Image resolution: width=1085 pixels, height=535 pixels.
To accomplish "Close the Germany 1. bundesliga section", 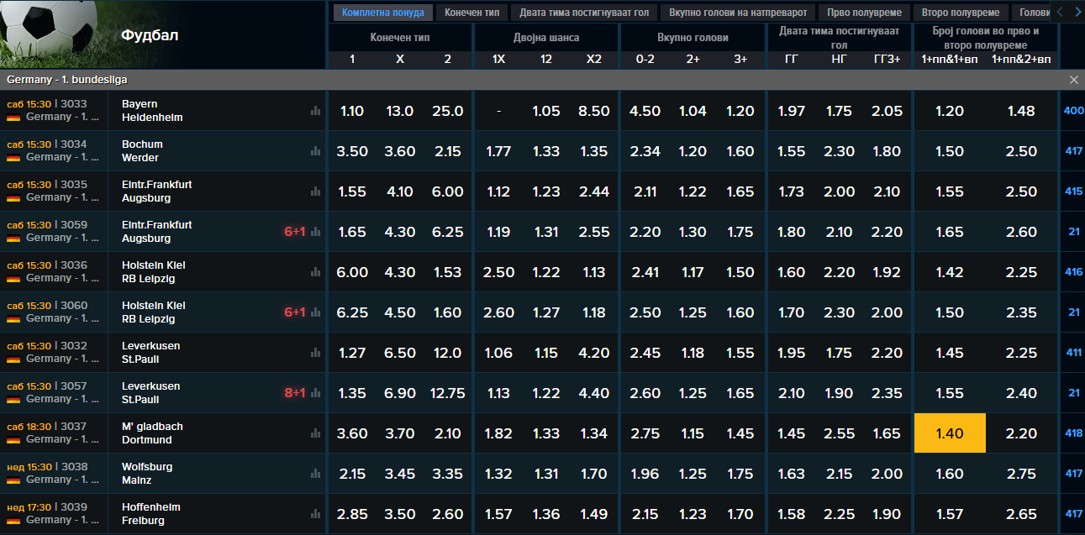I will coord(1073,80).
